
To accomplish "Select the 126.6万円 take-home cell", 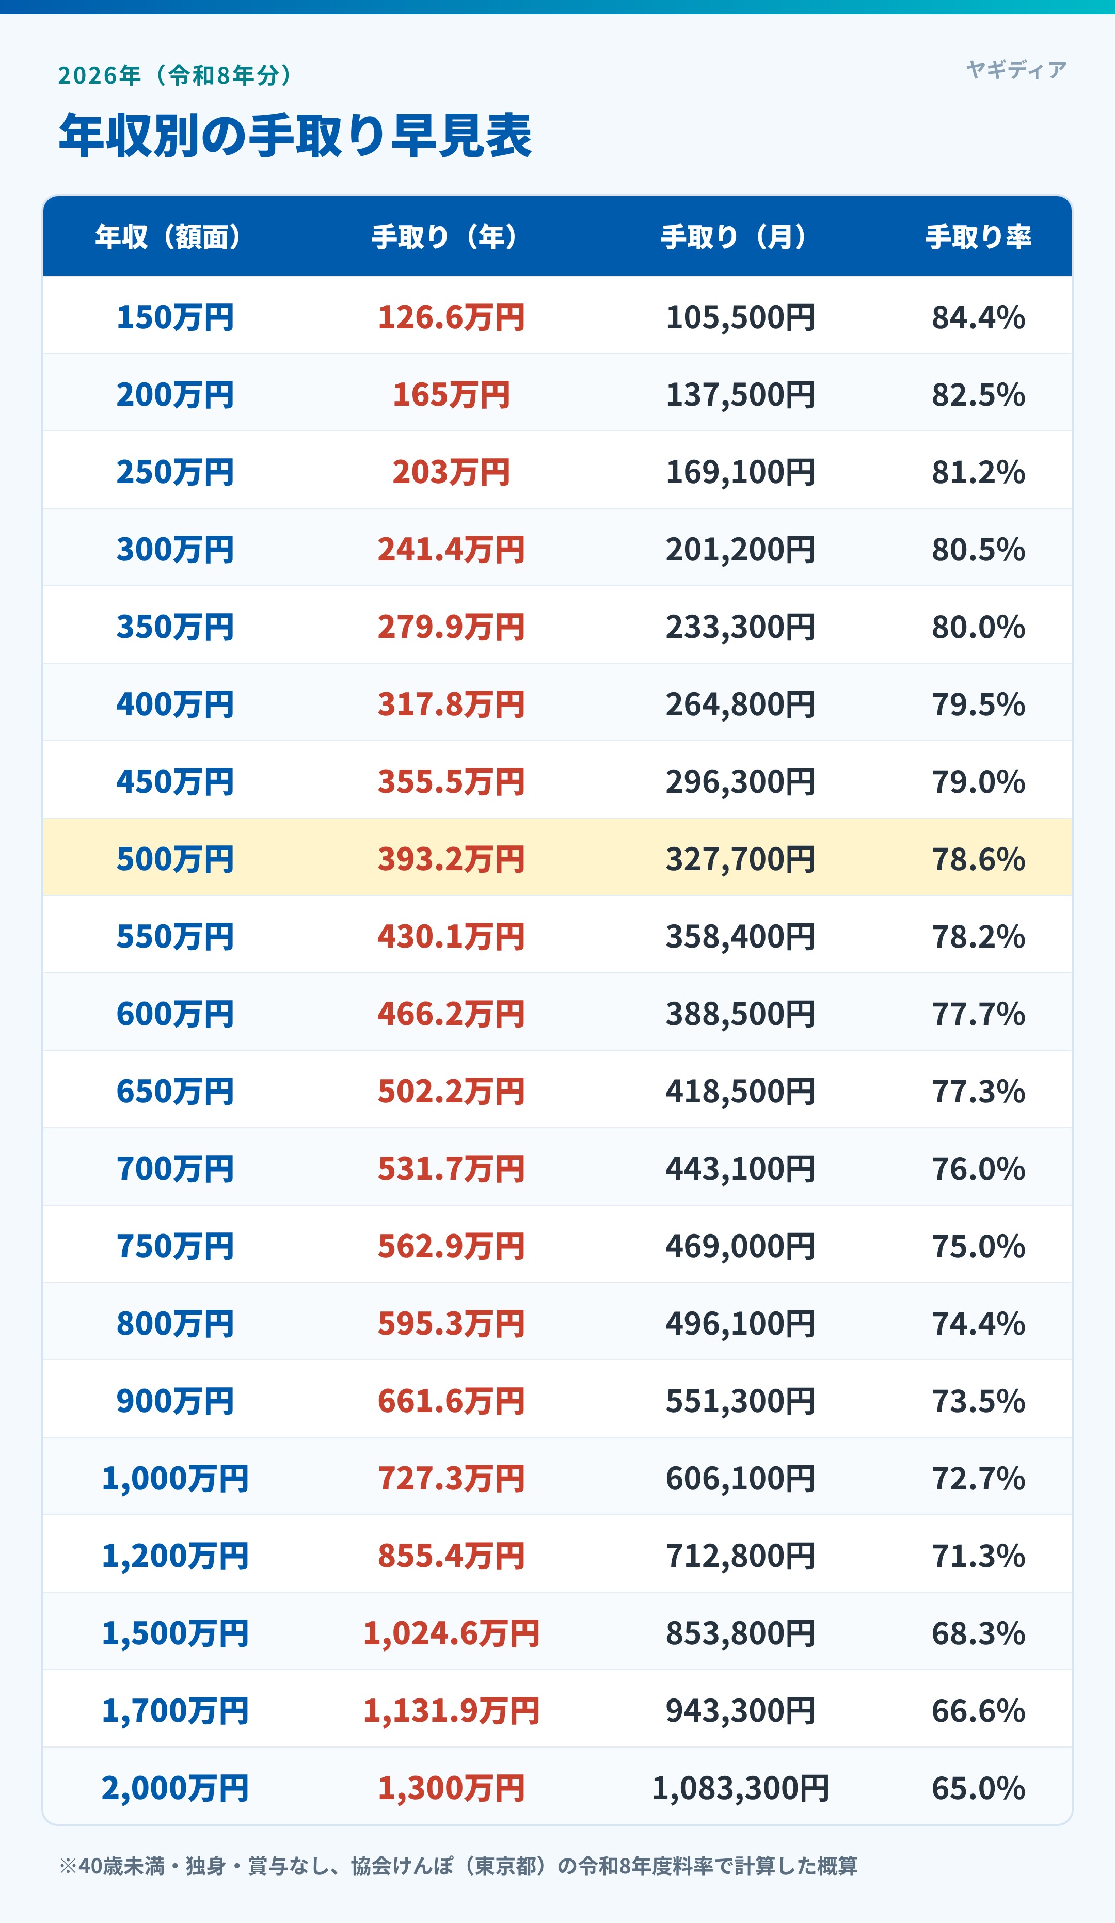I will click(451, 317).
